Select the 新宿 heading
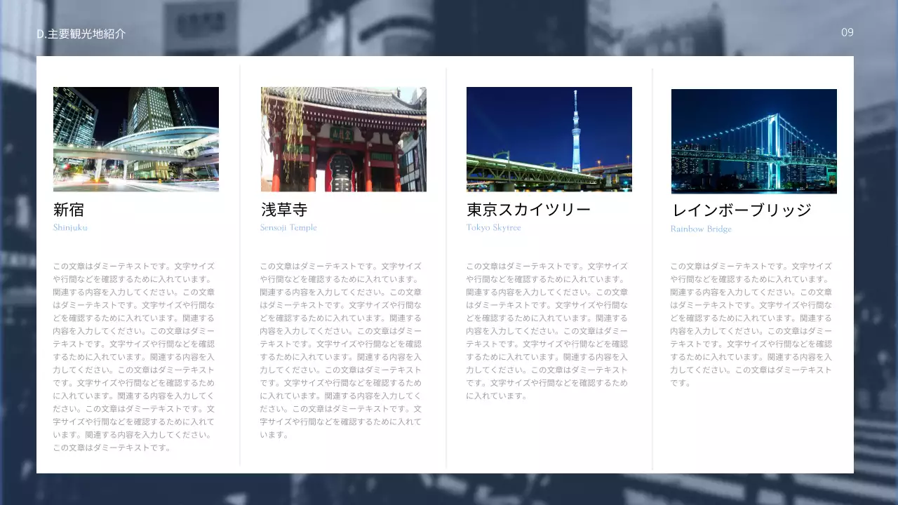898x505 pixels. [x=69, y=209]
